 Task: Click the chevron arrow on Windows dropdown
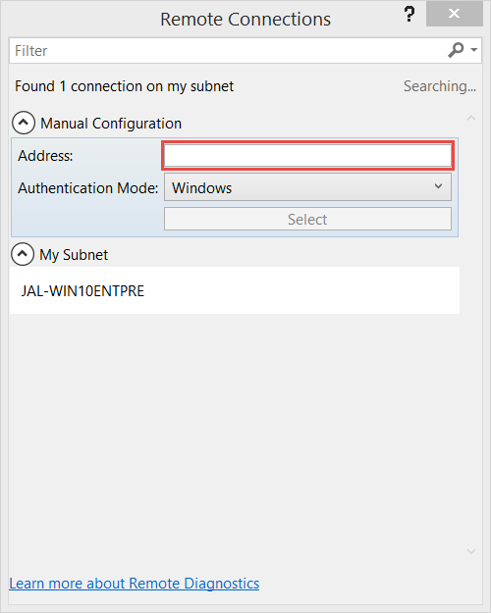439,186
